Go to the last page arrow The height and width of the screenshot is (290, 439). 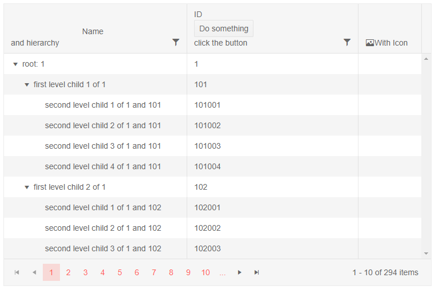tap(257, 272)
